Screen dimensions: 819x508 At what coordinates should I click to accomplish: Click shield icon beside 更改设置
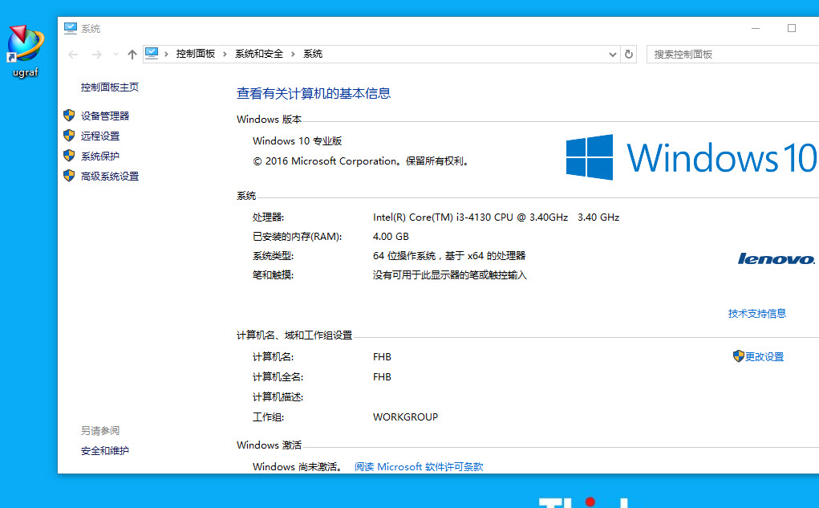point(738,356)
